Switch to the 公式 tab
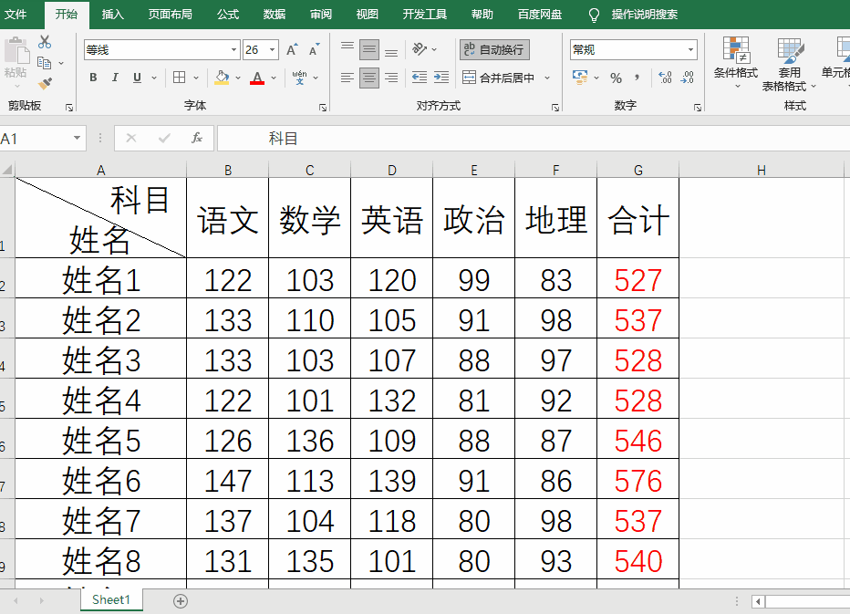850x614 pixels. tap(228, 14)
